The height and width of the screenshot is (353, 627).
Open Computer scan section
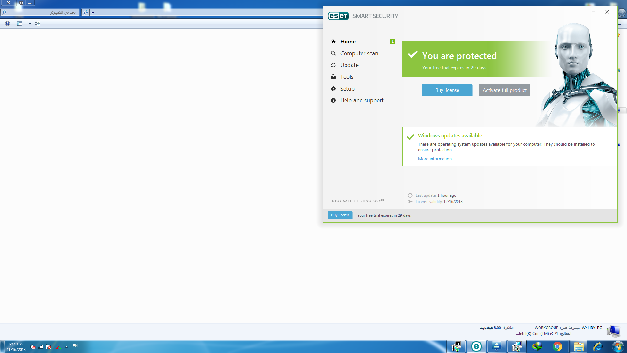[x=359, y=53]
